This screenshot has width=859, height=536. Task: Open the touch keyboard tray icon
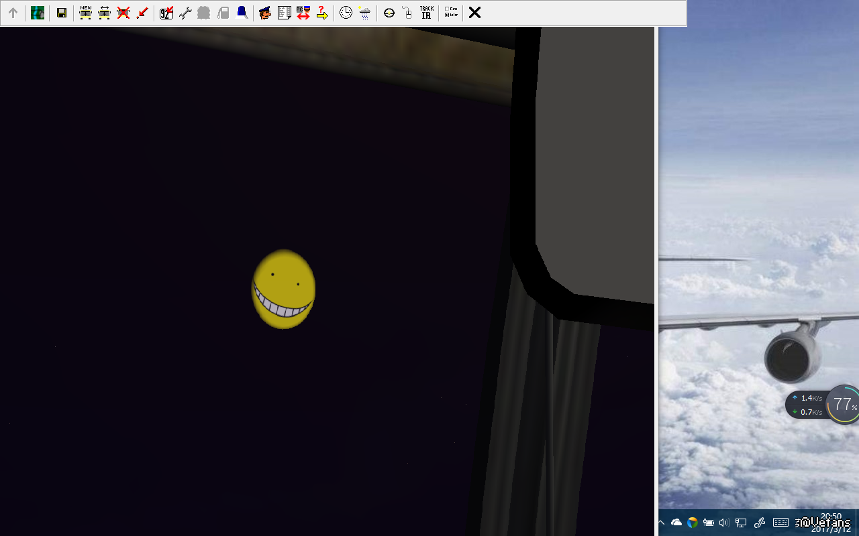point(780,523)
